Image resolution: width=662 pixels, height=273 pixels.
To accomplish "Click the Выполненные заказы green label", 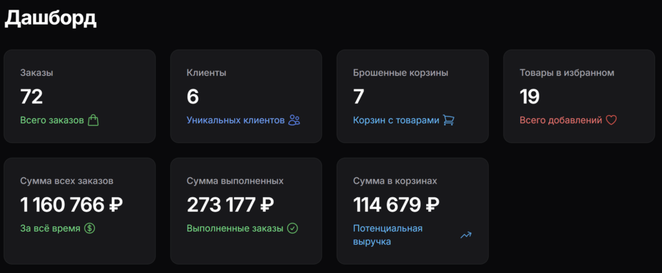I will coord(235,228).
